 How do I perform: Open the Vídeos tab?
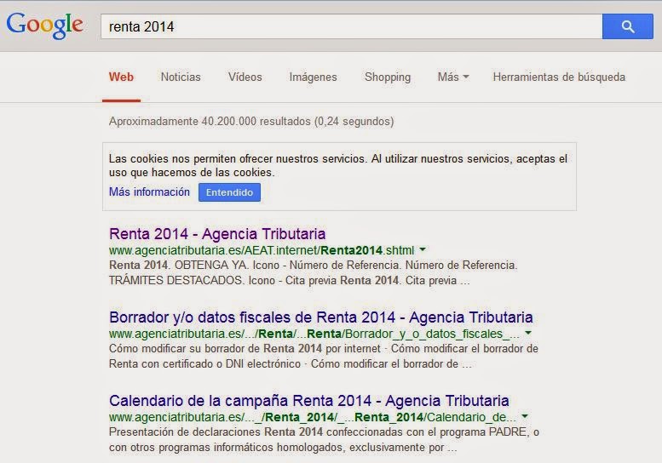(245, 77)
